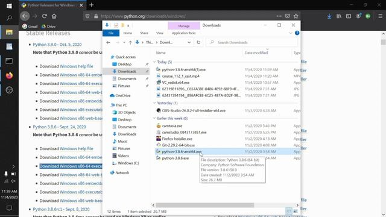Open Python 3.8.6 release link
The width and height of the screenshot is (386, 217).
59,127
